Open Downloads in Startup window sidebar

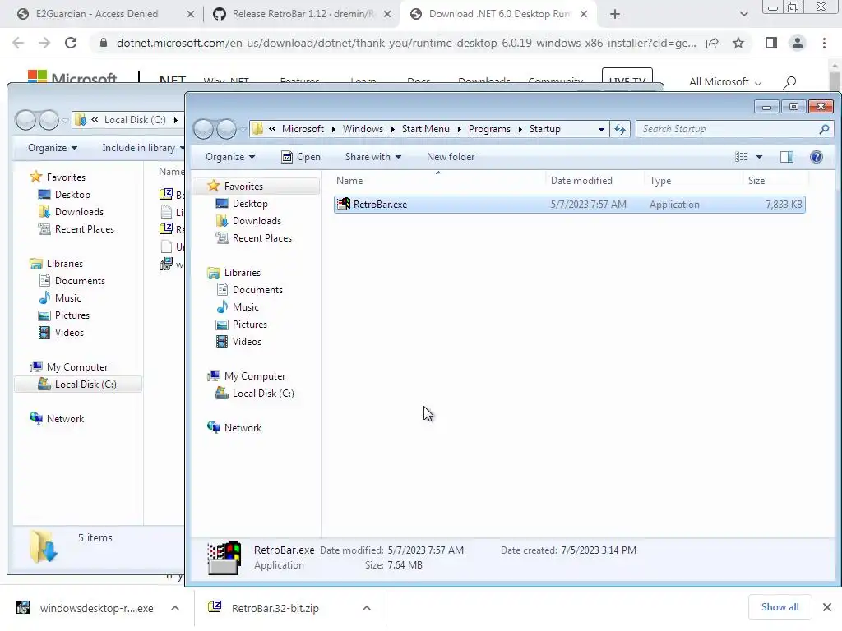(257, 220)
